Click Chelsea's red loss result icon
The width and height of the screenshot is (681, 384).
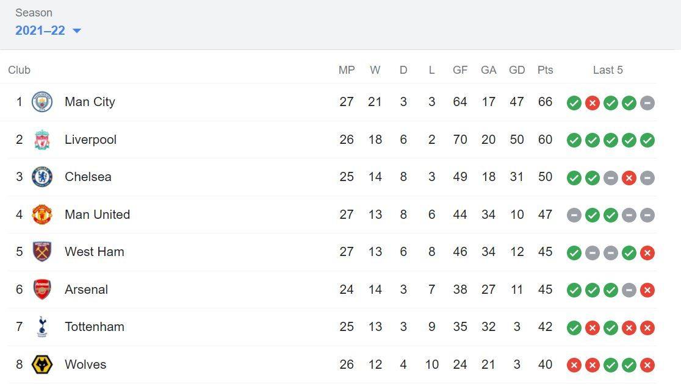[x=629, y=178]
